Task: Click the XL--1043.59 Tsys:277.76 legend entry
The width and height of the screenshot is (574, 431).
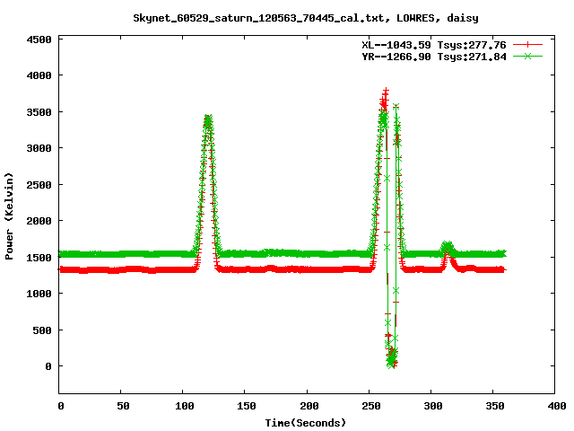Action: click(434, 45)
